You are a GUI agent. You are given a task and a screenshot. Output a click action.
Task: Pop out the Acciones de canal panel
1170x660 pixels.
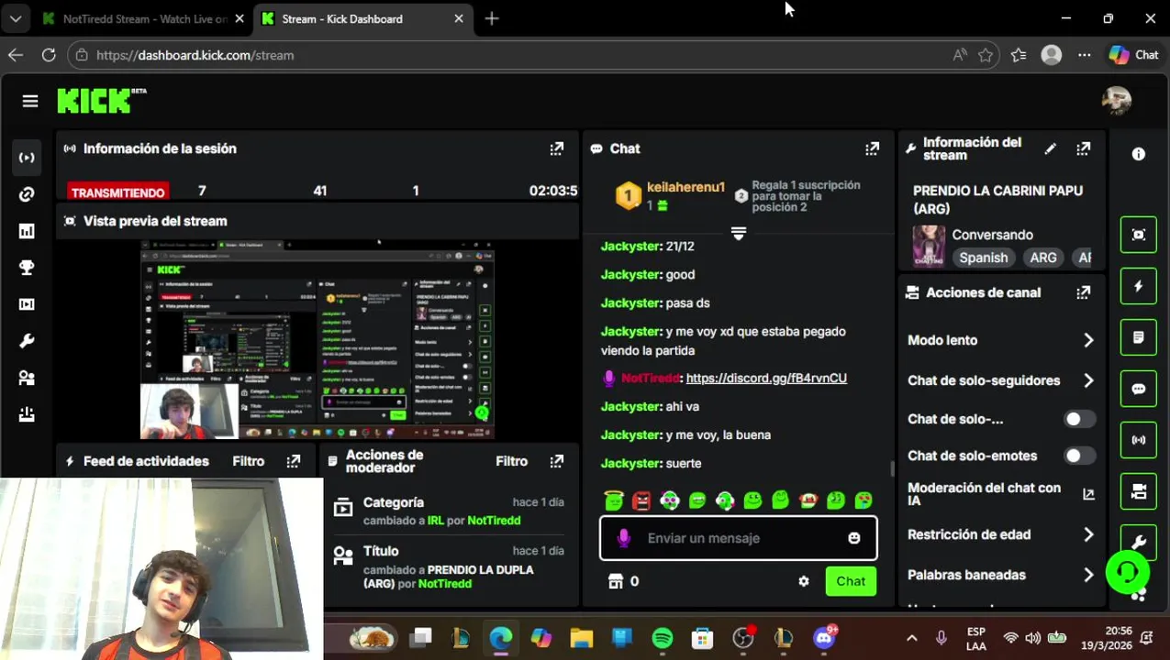pos(1084,292)
